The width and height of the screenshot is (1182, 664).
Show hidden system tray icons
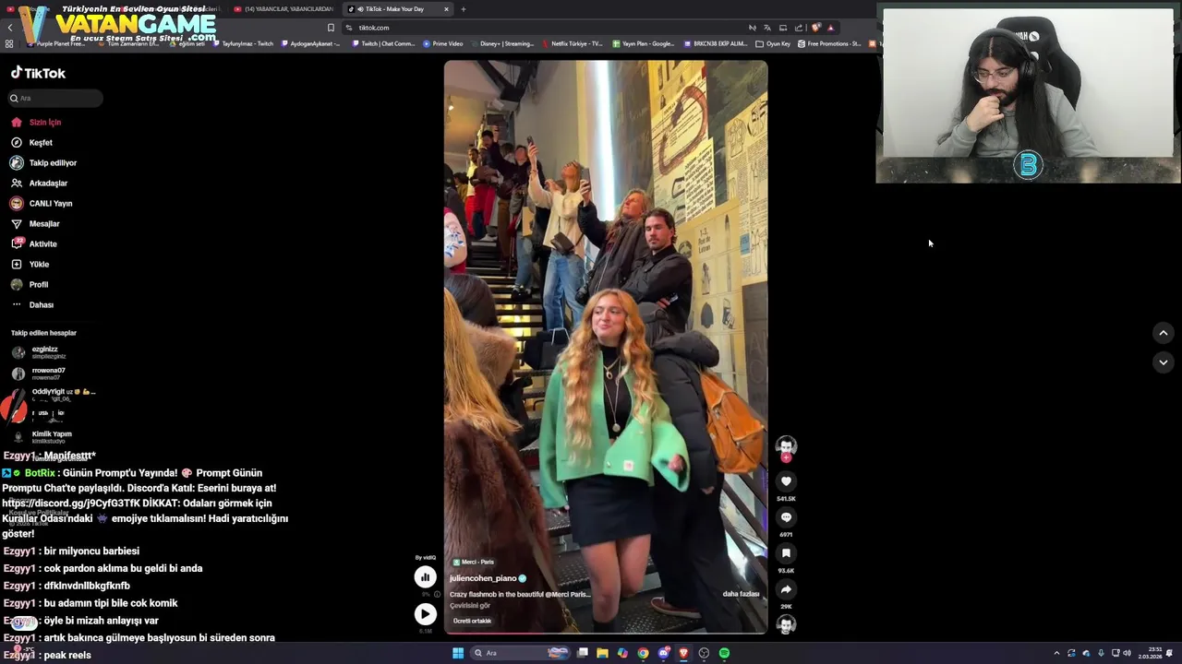point(1056,653)
